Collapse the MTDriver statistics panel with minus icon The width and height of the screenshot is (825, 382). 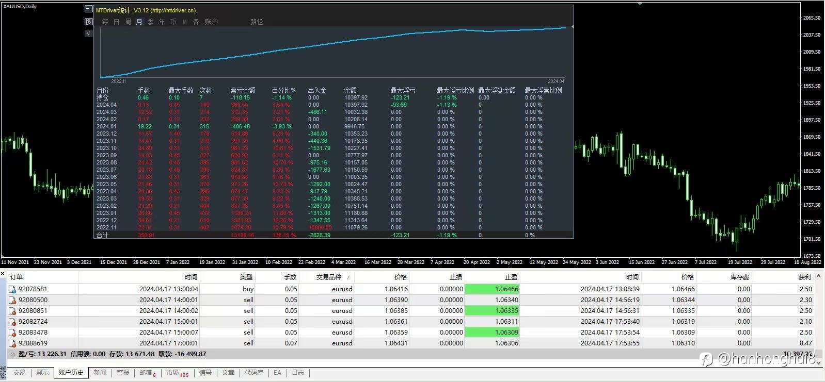[x=88, y=9]
